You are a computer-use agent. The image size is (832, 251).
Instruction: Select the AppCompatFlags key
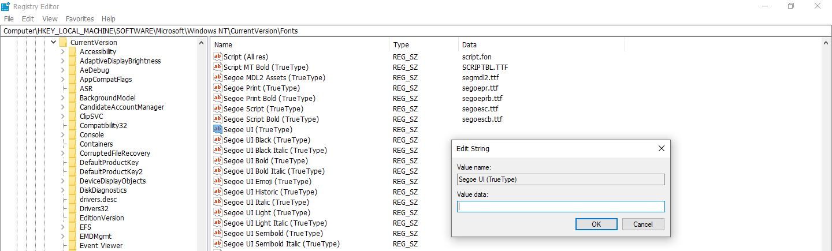106,79
